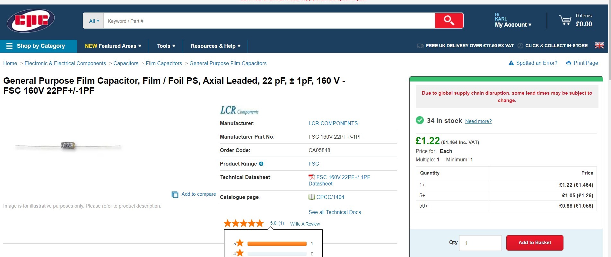
Task: Expand the My Account dropdown
Action: click(513, 25)
